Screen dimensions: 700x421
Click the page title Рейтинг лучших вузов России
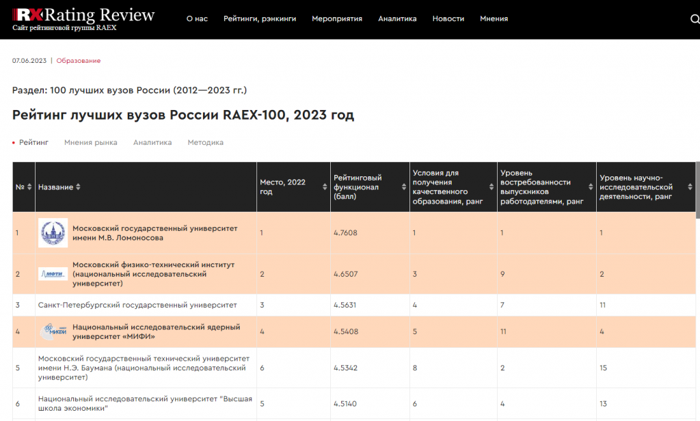(183, 115)
